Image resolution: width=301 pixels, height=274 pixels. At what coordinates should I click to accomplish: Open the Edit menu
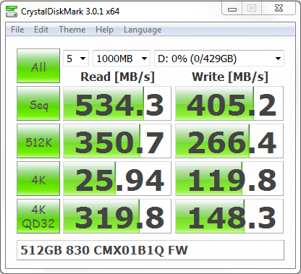point(41,30)
